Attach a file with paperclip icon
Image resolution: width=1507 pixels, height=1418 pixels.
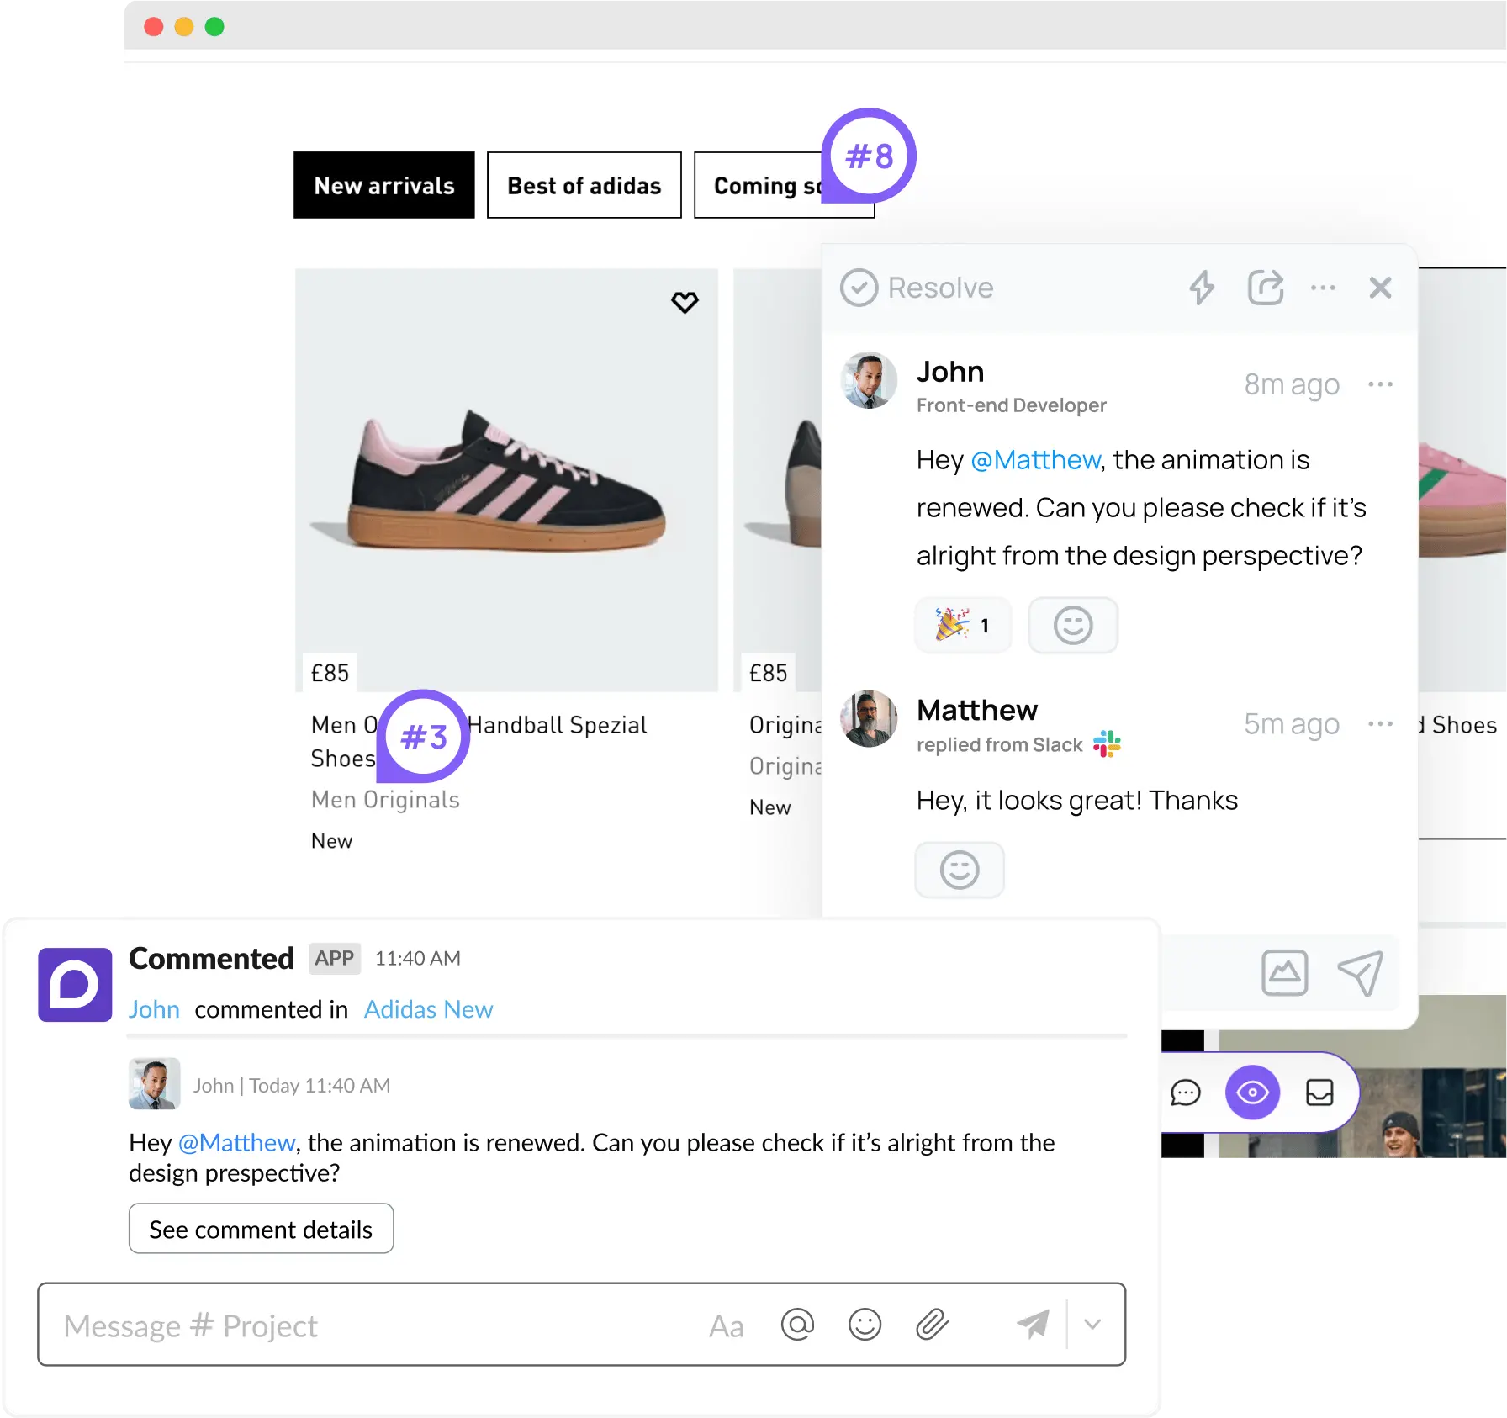pos(932,1325)
